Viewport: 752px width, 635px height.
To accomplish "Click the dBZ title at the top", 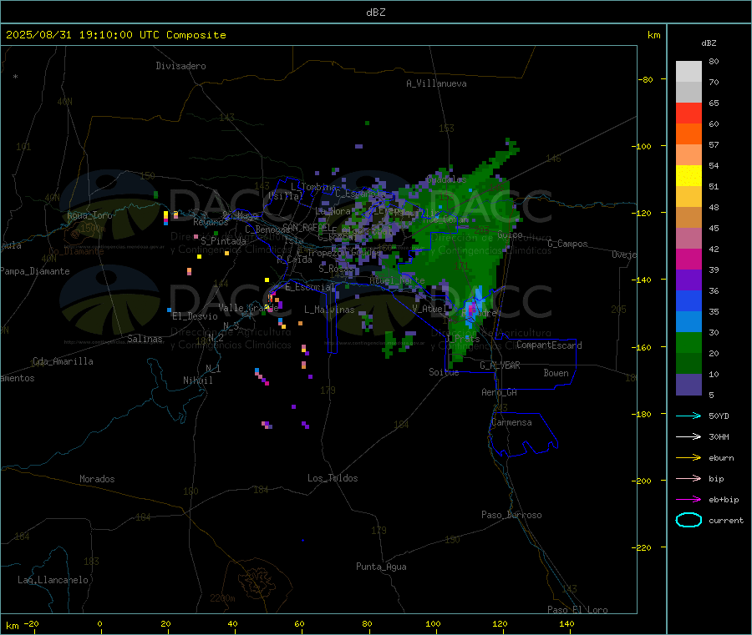I will pyautogui.click(x=375, y=13).
